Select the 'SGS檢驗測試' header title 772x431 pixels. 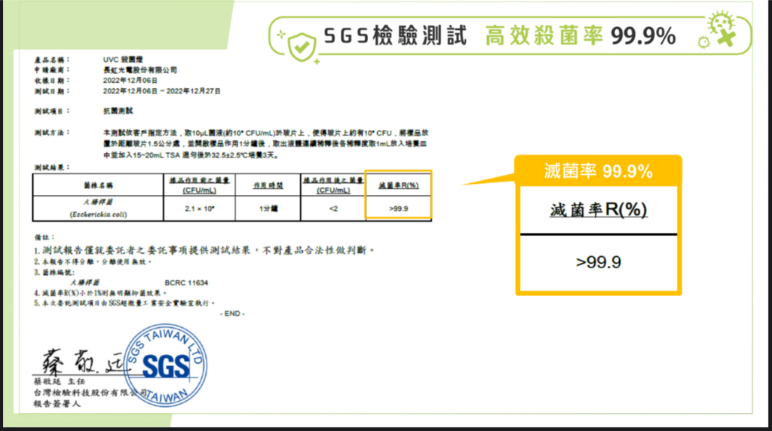pos(394,35)
